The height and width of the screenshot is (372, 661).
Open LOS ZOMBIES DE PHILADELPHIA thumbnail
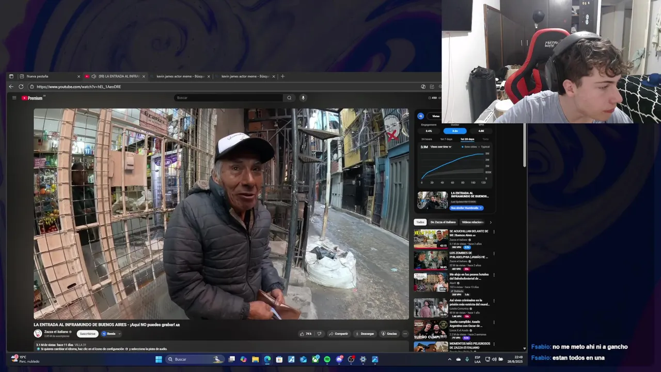click(x=431, y=261)
